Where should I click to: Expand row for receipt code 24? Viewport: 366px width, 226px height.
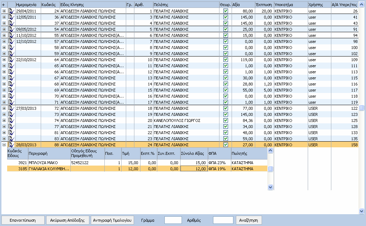[x=4, y=11]
